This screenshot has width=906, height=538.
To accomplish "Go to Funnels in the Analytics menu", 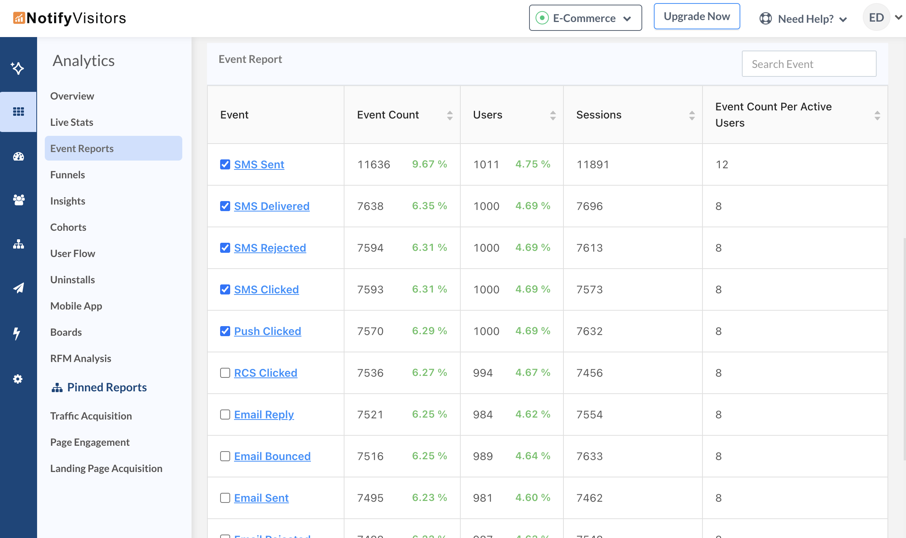I will pos(68,175).
